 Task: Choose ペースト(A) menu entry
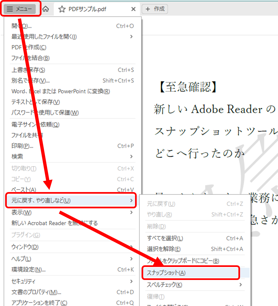pos(73,190)
